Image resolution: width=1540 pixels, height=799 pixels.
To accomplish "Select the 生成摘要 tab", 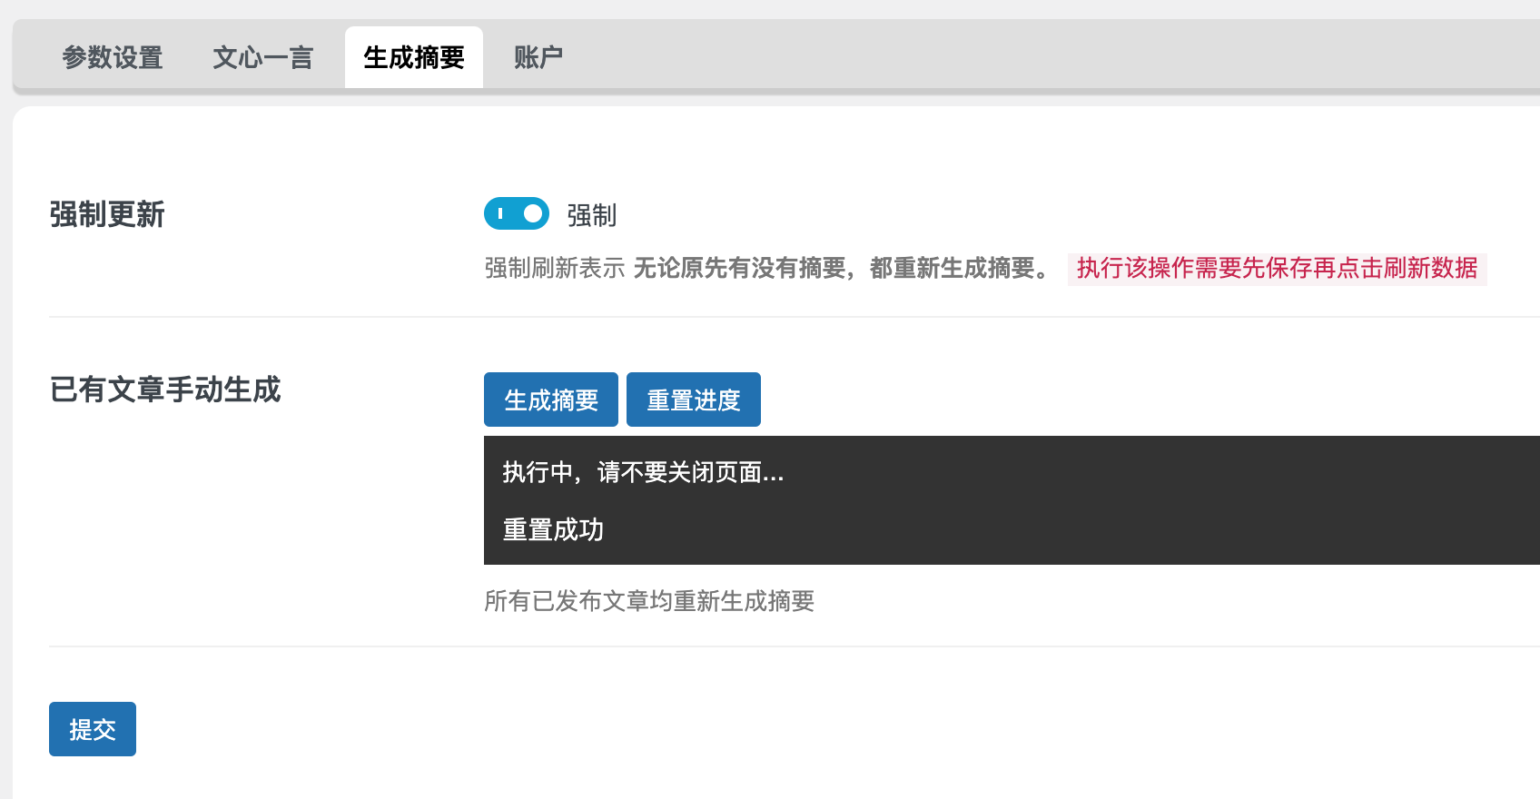I will tap(413, 57).
